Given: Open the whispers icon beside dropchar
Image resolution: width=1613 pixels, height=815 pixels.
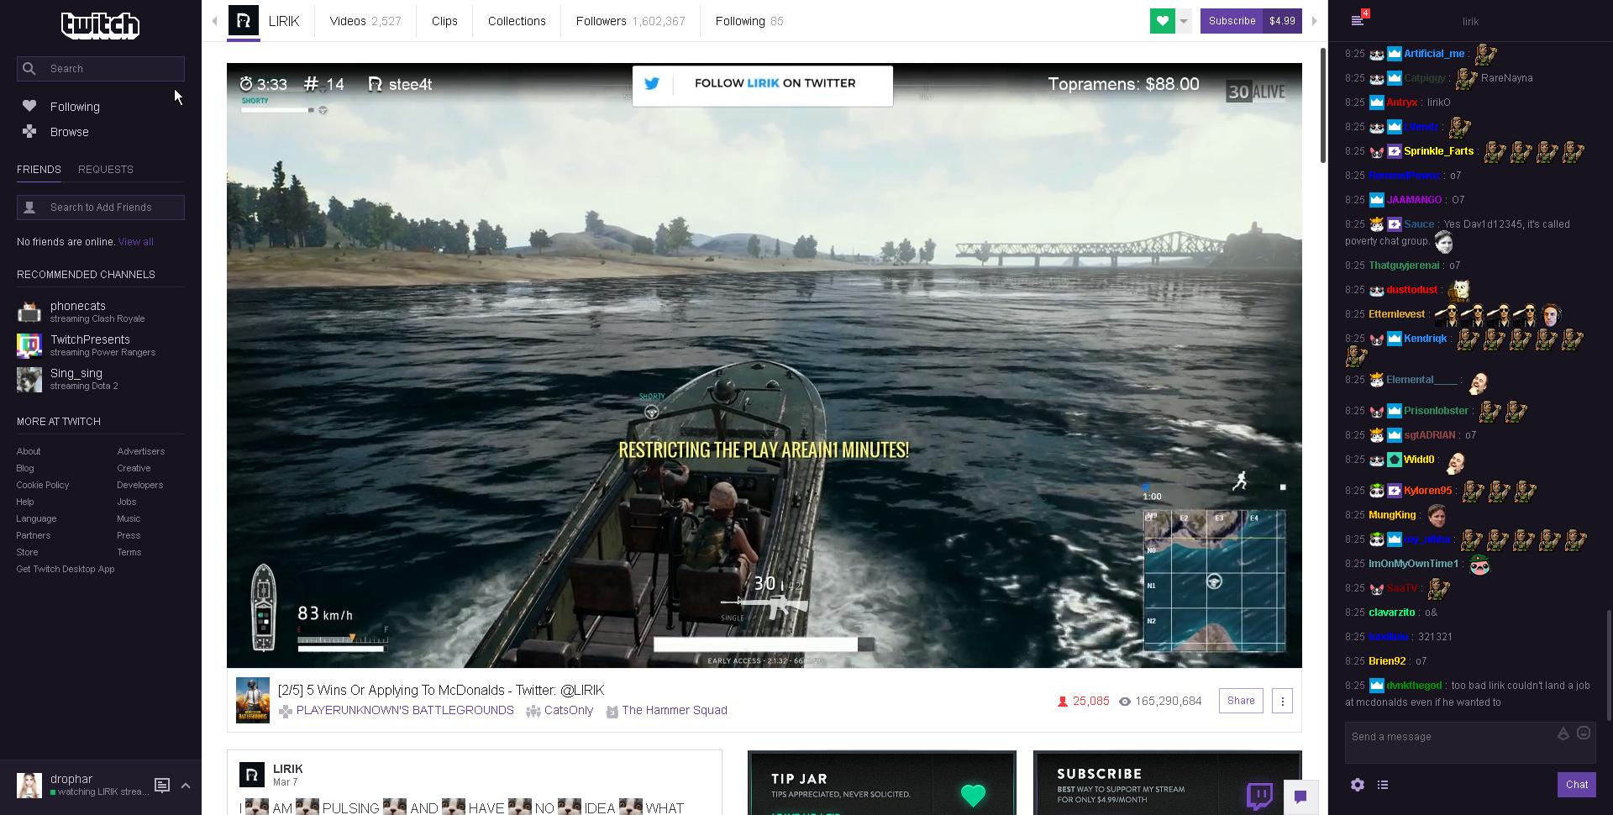Looking at the screenshot, I should point(162,785).
